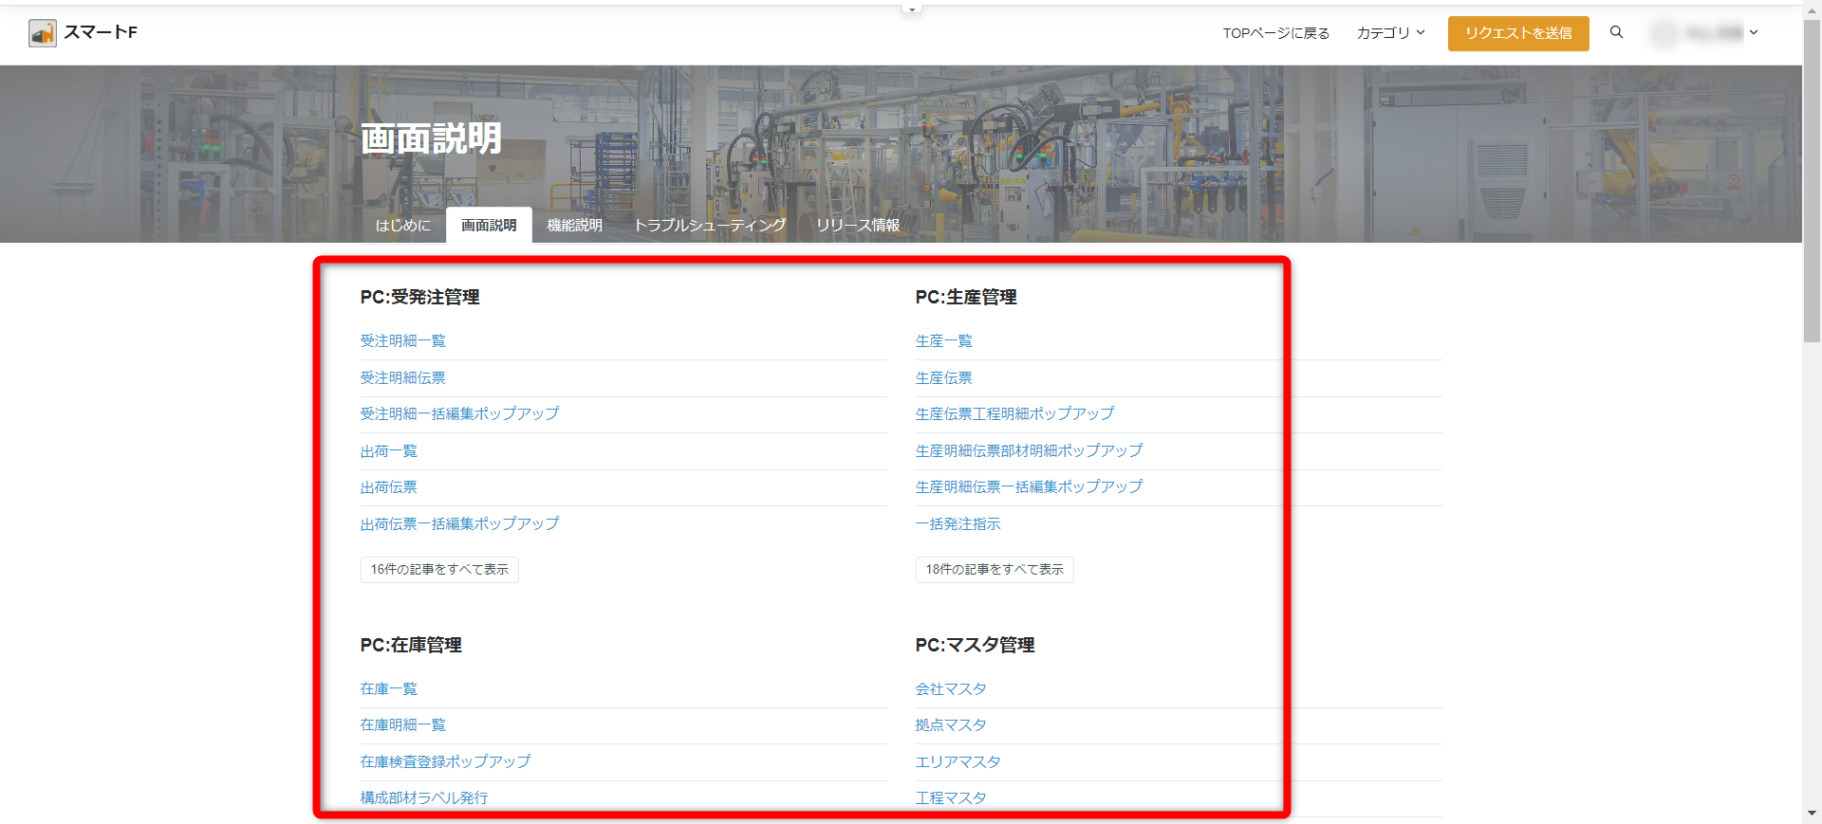Viewport: 1822px width, 824px height.
Task: Open 受注明細一括編集ポップアップ article link
Action: (x=459, y=414)
